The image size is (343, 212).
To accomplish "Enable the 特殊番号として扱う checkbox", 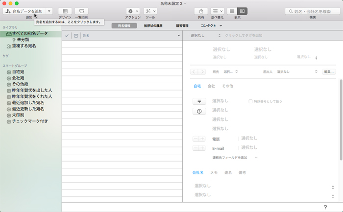I will [251, 101].
